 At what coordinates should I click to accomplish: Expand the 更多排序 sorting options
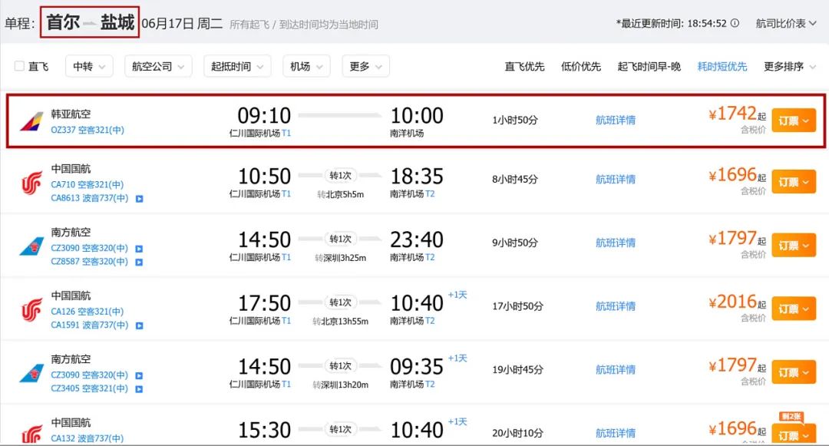(x=790, y=67)
